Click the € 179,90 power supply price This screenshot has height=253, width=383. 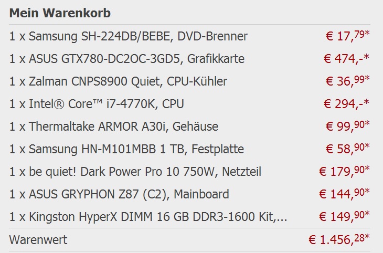344,171
